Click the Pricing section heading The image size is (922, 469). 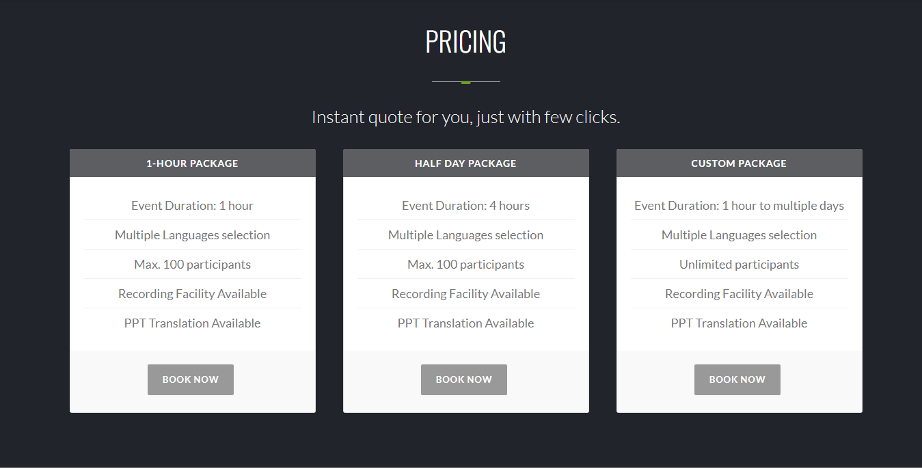click(465, 42)
